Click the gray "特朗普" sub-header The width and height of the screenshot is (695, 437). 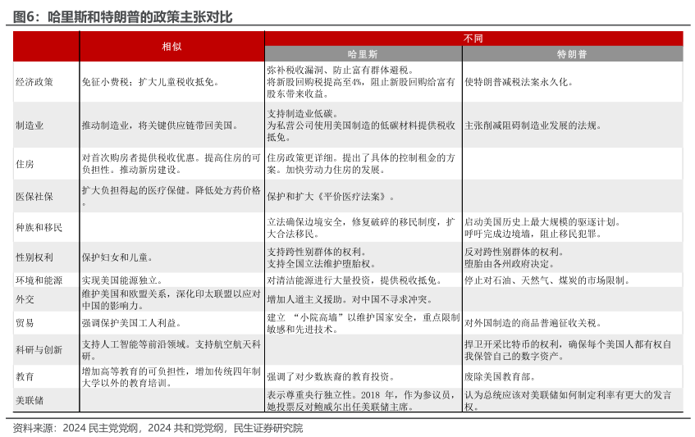(x=572, y=54)
